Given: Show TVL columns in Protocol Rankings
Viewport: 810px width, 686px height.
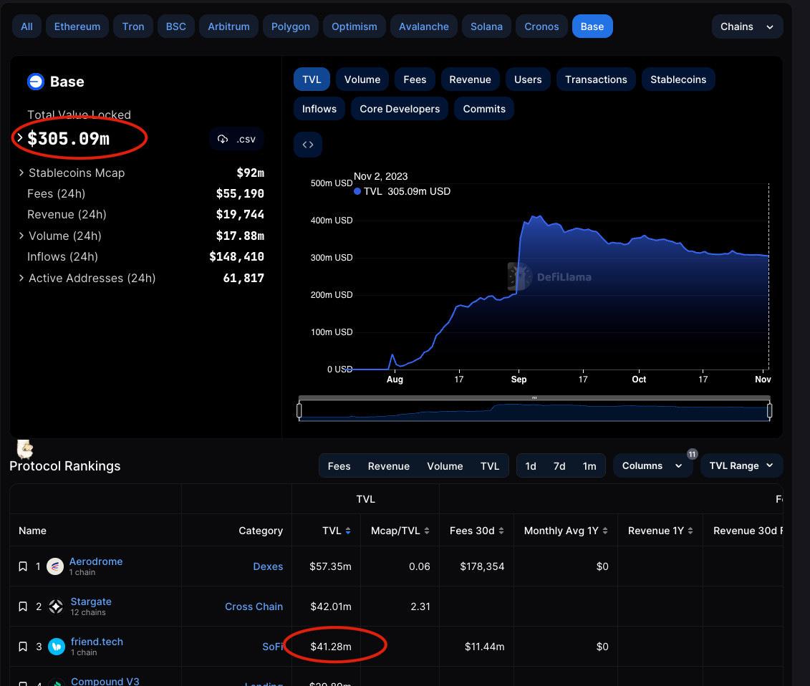Looking at the screenshot, I should (490, 466).
